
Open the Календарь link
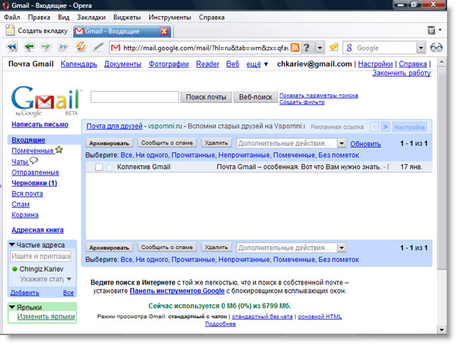79,64
